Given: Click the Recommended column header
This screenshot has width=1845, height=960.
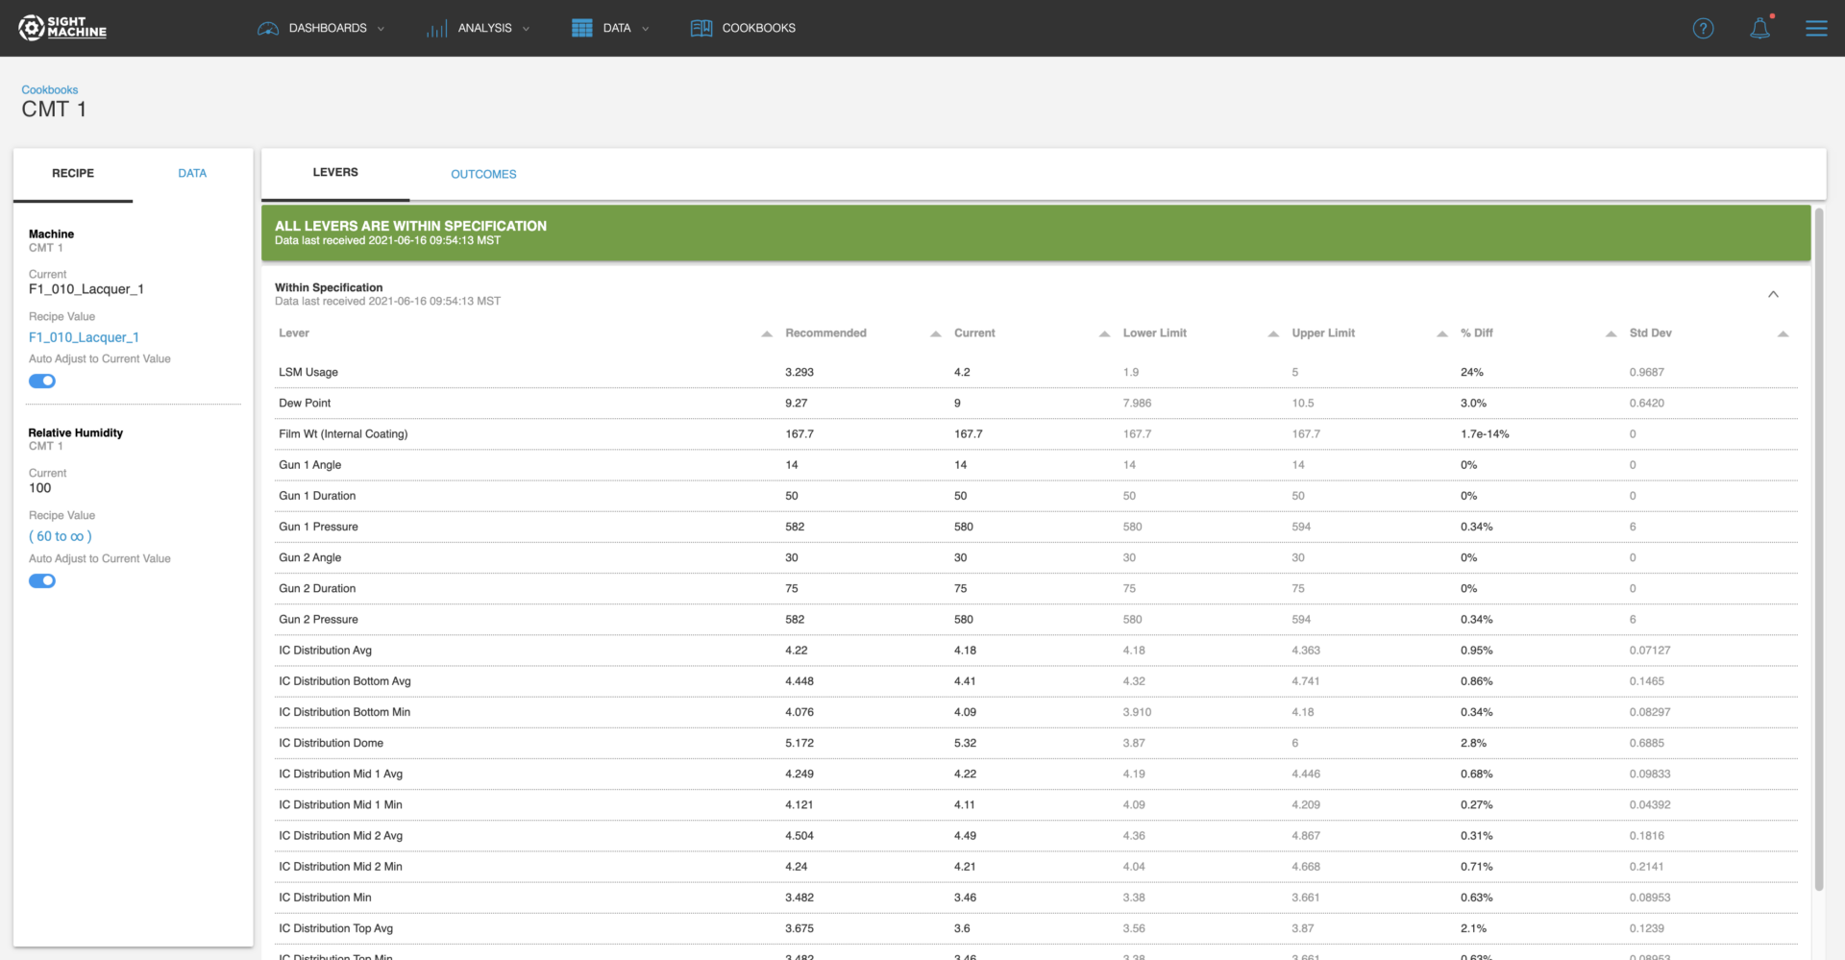Looking at the screenshot, I should 825,333.
